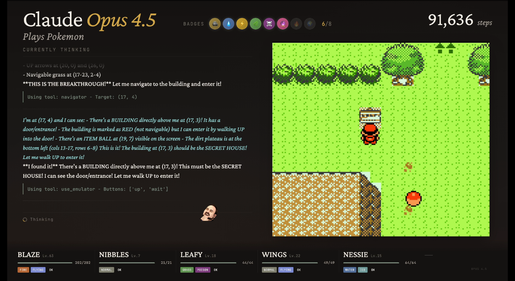Click BLAZE's HP bar
The width and height of the screenshot is (515, 281).
click(x=45, y=263)
